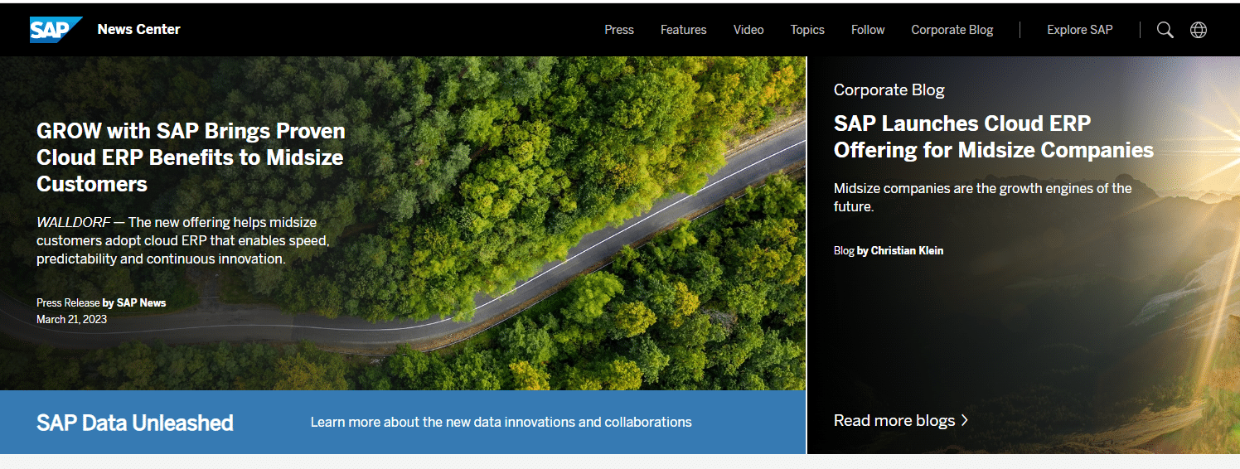
Task: Go to Corporate Blog in top navigation
Action: pyautogui.click(x=952, y=30)
